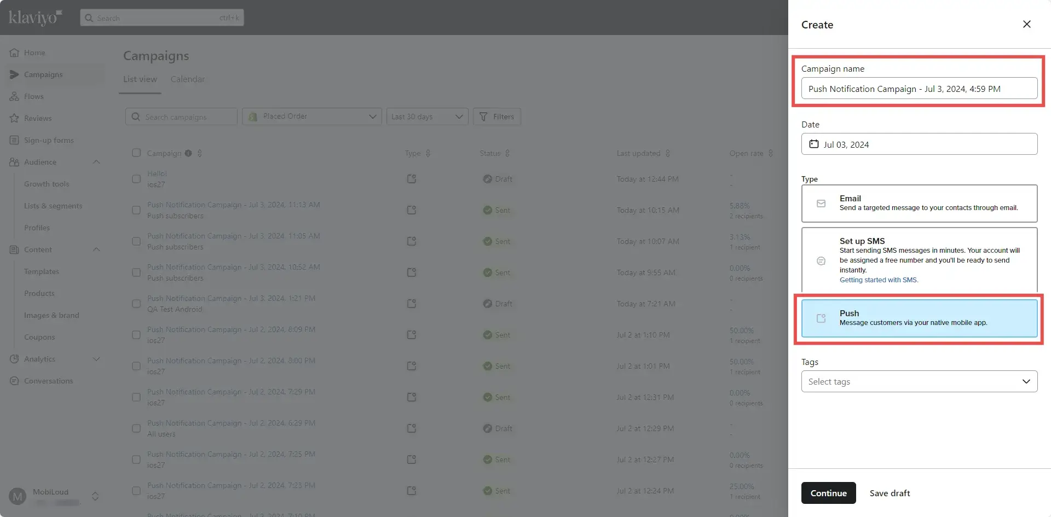
Task: Check the QA Test Android campaign checkbox
Action: [136, 304]
